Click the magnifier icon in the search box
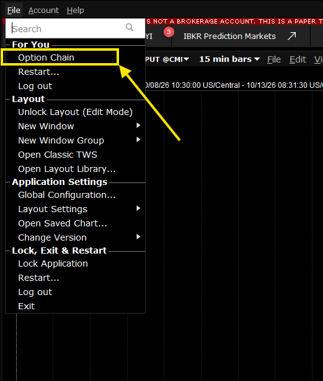This screenshot has height=381, width=323. tap(130, 27)
